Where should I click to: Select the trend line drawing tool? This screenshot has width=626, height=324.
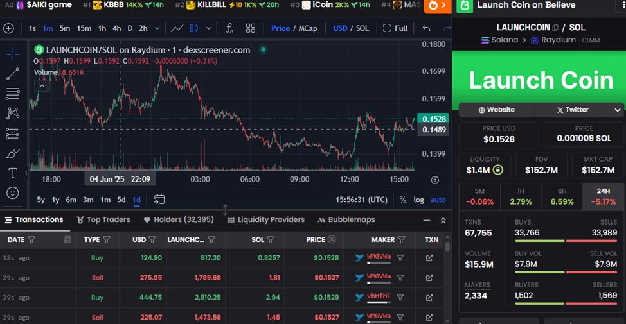13,74
